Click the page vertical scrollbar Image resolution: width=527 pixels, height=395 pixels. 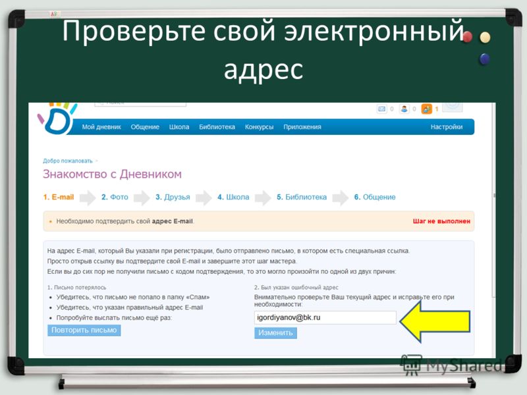click(x=493, y=199)
